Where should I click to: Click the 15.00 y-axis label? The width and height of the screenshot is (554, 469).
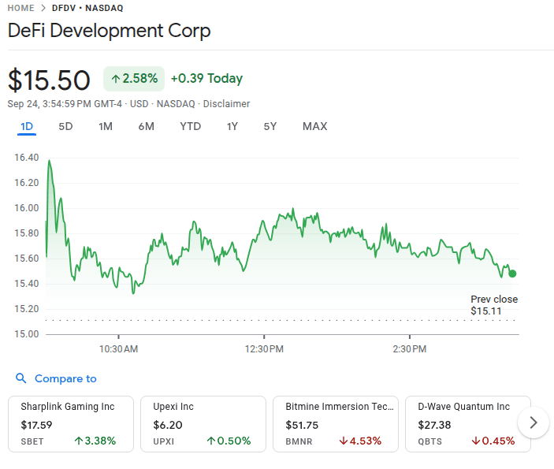[27, 334]
